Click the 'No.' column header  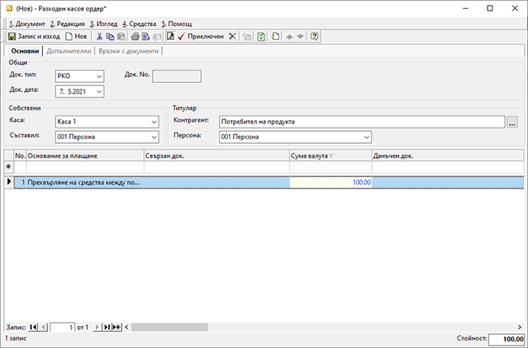pos(20,156)
